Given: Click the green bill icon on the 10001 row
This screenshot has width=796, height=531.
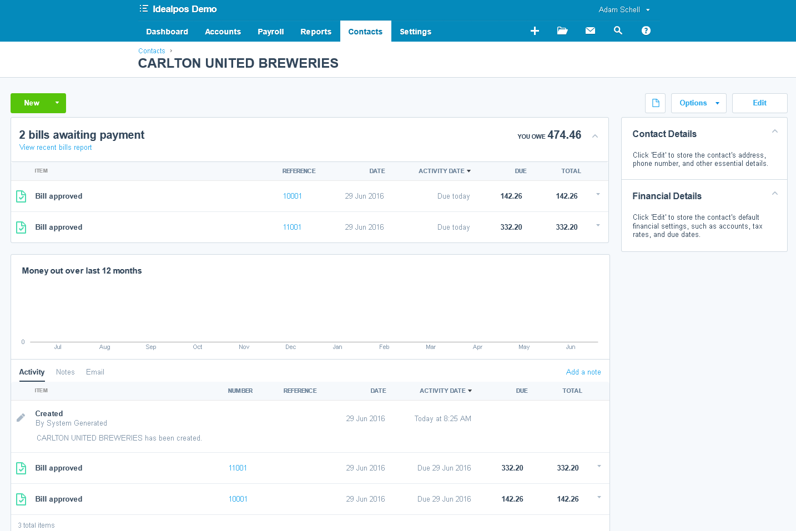Looking at the screenshot, I should 21,196.
